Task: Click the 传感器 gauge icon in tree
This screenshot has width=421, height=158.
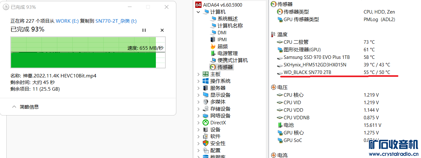Action: pos(213,67)
